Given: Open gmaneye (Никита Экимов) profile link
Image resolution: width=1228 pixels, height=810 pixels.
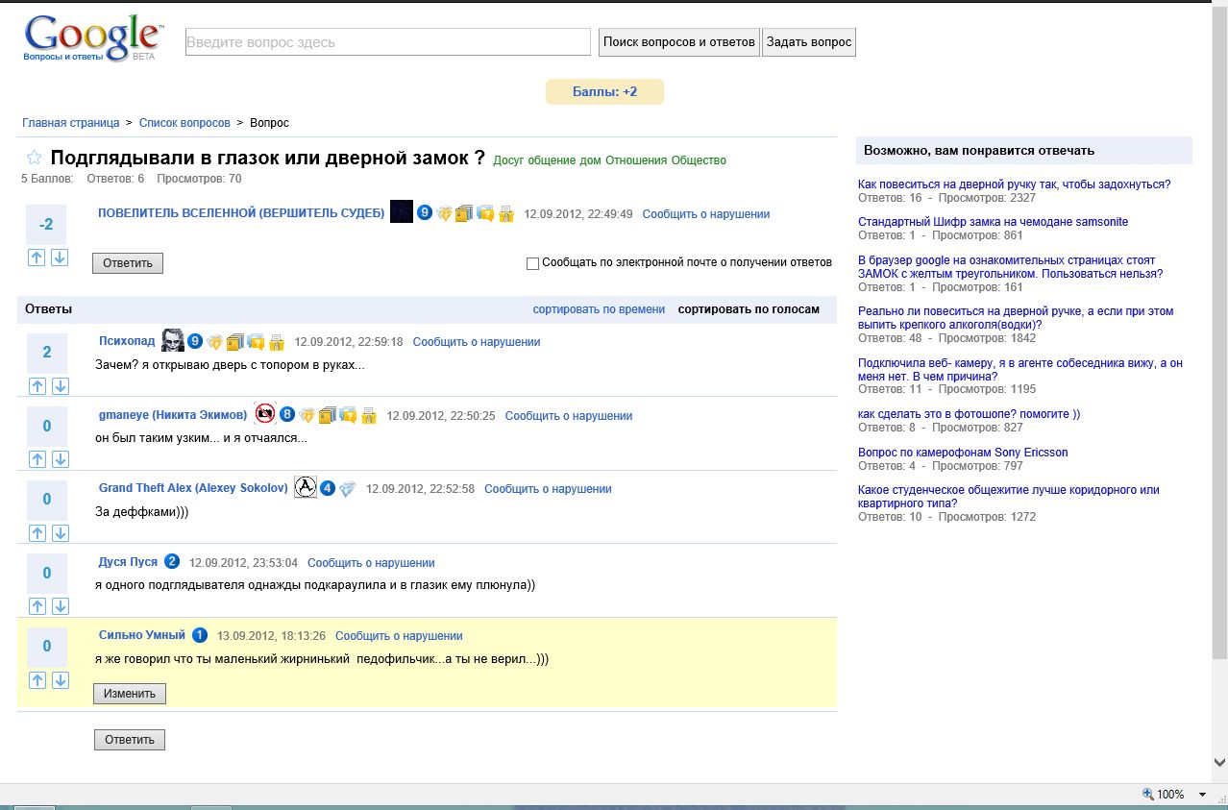Looking at the screenshot, I should [x=173, y=415].
